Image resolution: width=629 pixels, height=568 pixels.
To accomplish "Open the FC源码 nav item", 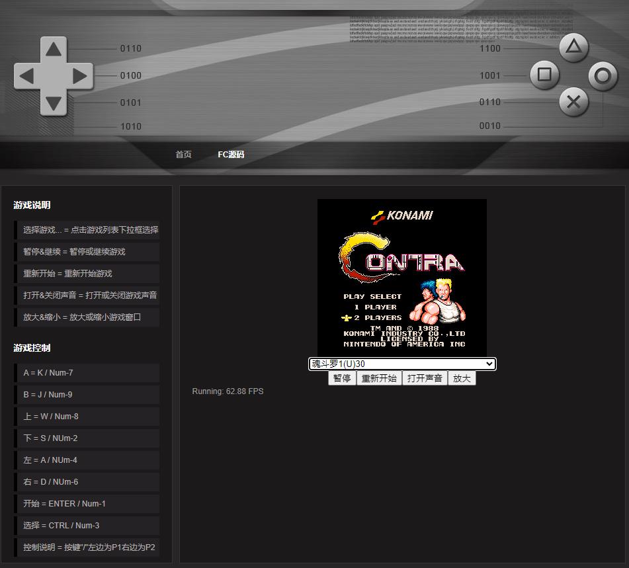I will [231, 155].
